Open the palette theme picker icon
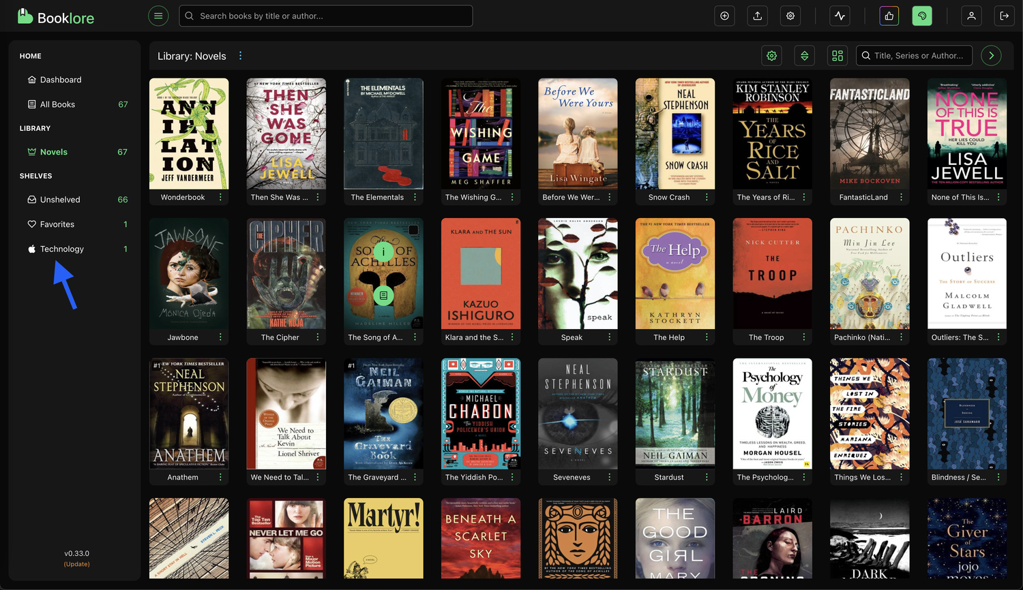The height and width of the screenshot is (590, 1023). 921,16
